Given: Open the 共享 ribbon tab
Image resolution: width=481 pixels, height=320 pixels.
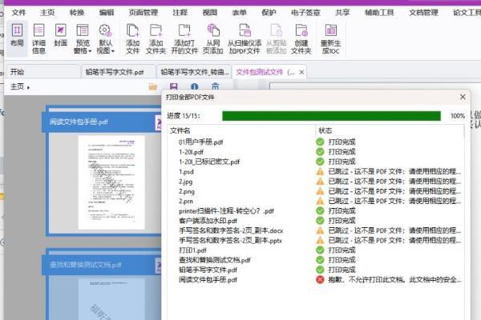Looking at the screenshot, I should coord(342,13).
